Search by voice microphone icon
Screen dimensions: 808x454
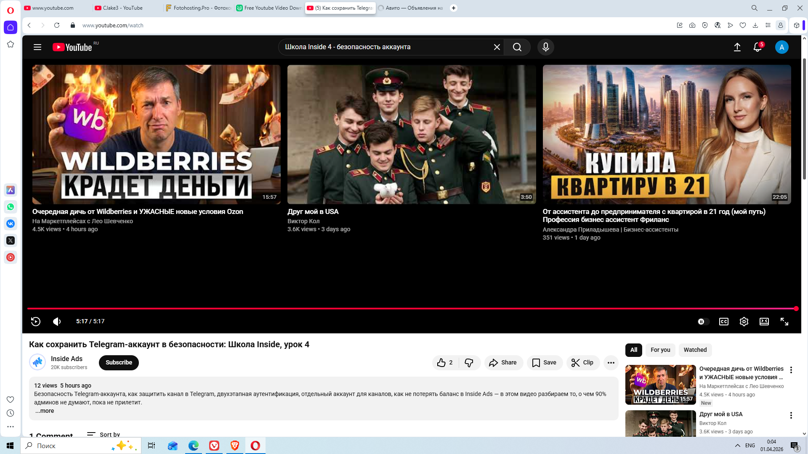tap(545, 47)
